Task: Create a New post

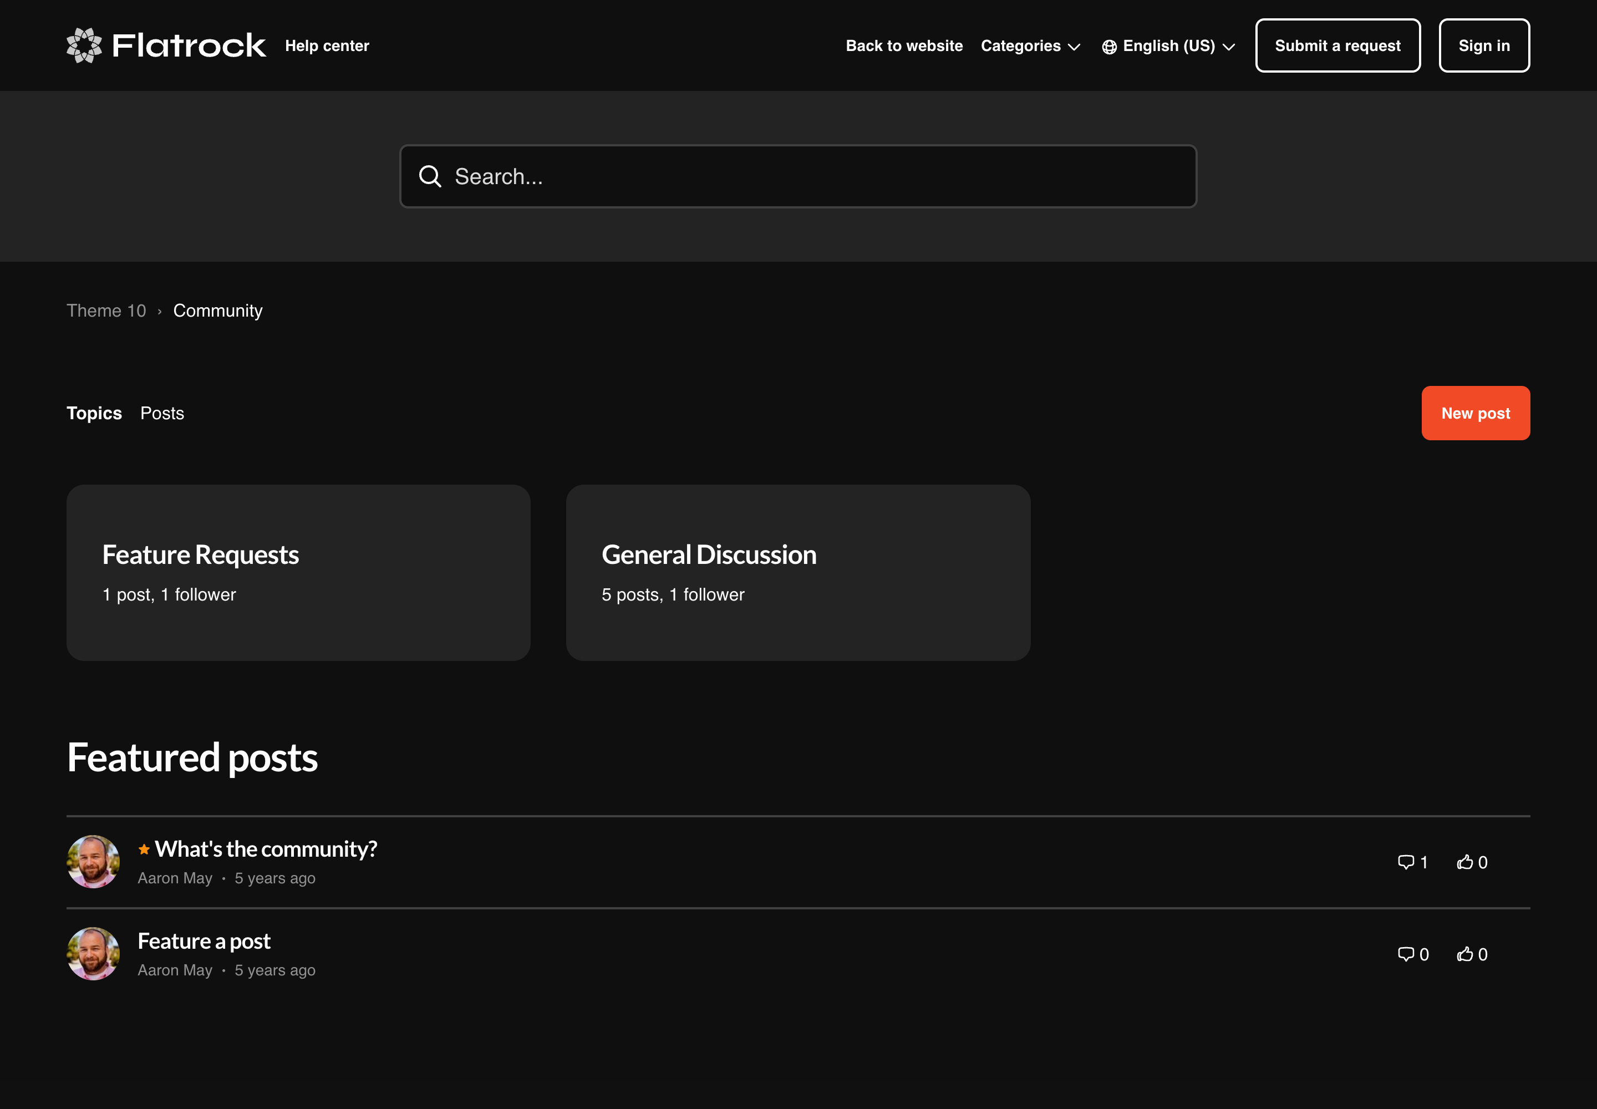Action: (x=1476, y=413)
